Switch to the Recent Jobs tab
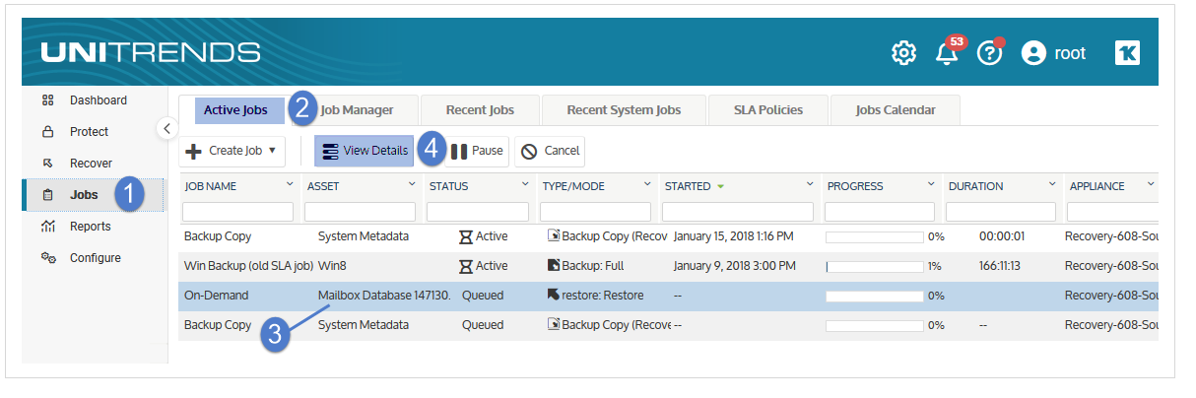The image size is (1196, 398). (x=480, y=110)
